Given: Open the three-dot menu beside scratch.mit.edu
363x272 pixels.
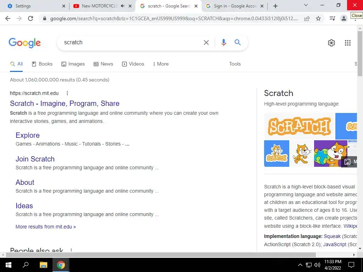Looking at the screenshot, I should click(x=67, y=93).
